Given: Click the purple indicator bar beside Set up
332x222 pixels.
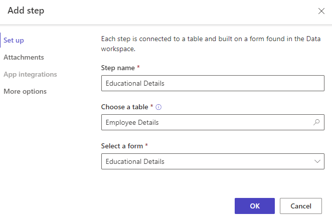Looking at the screenshot, I should click(x=1, y=40).
